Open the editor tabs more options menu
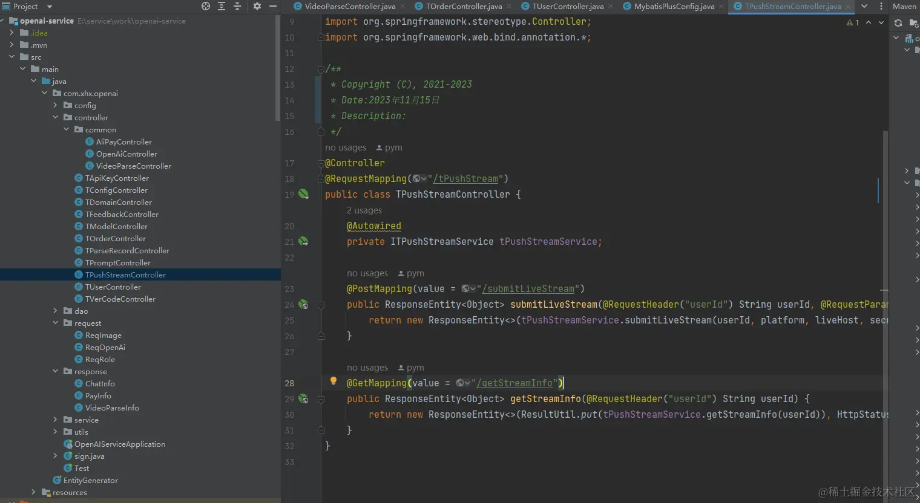The image size is (920, 503). (x=881, y=6)
